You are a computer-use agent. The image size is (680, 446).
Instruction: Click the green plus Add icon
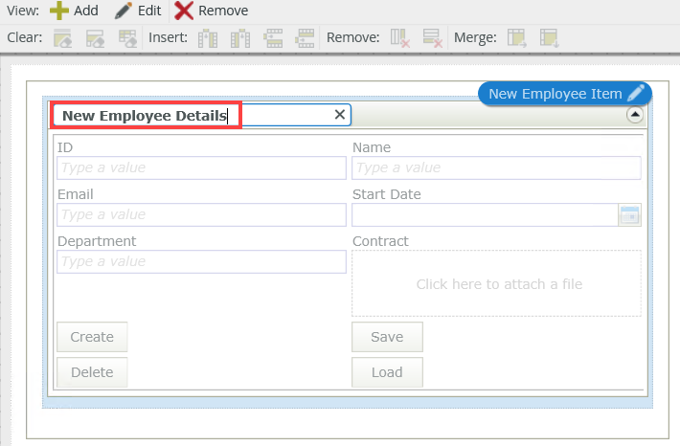tap(59, 11)
